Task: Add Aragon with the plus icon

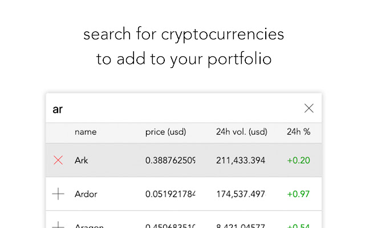Action: 58,225
